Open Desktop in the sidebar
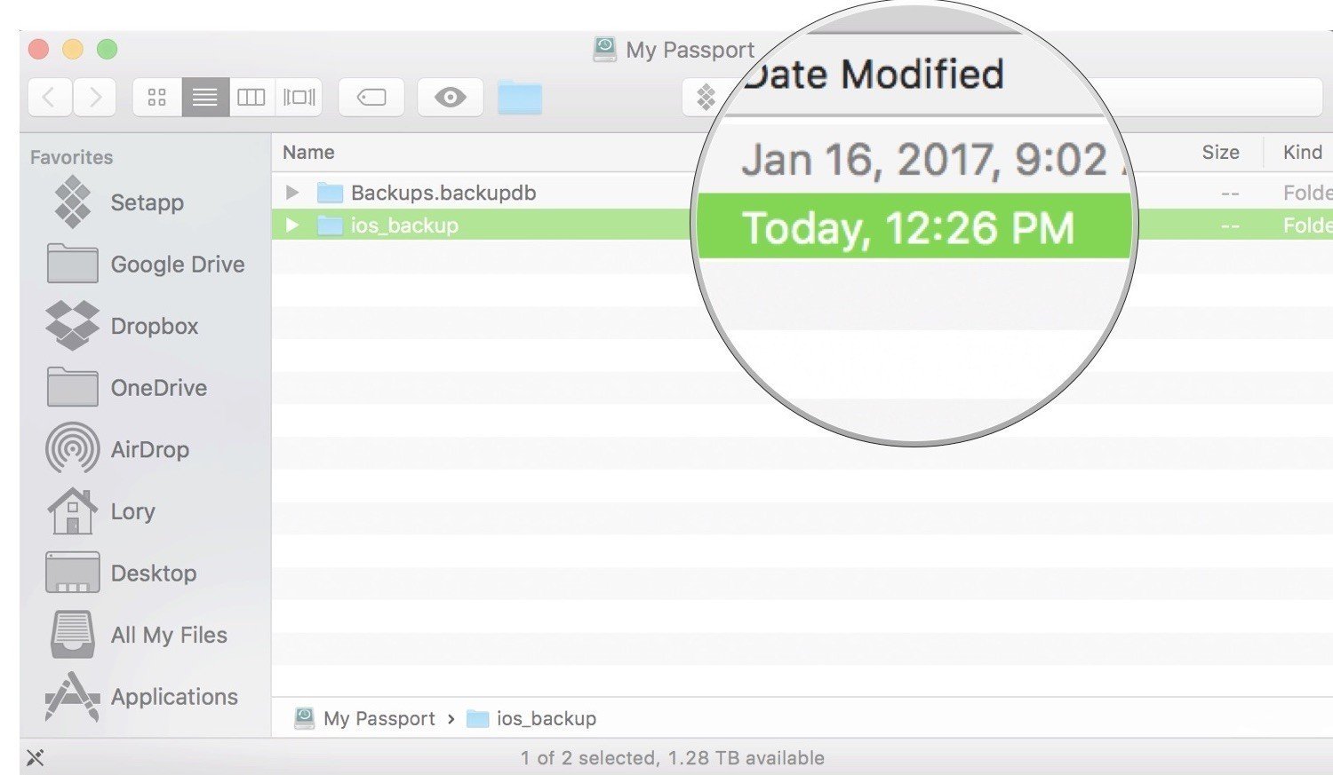The height and width of the screenshot is (775, 1333). [122, 573]
